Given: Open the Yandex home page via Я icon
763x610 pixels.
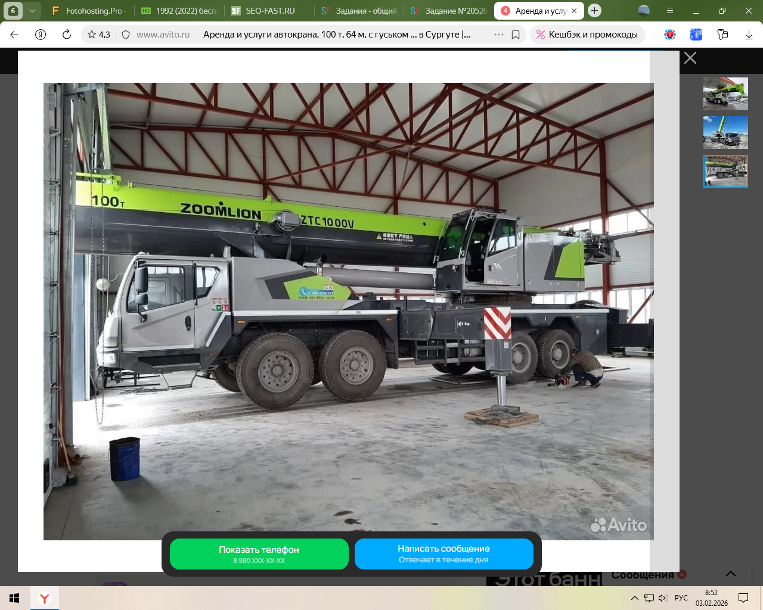Looking at the screenshot, I should point(41,35).
